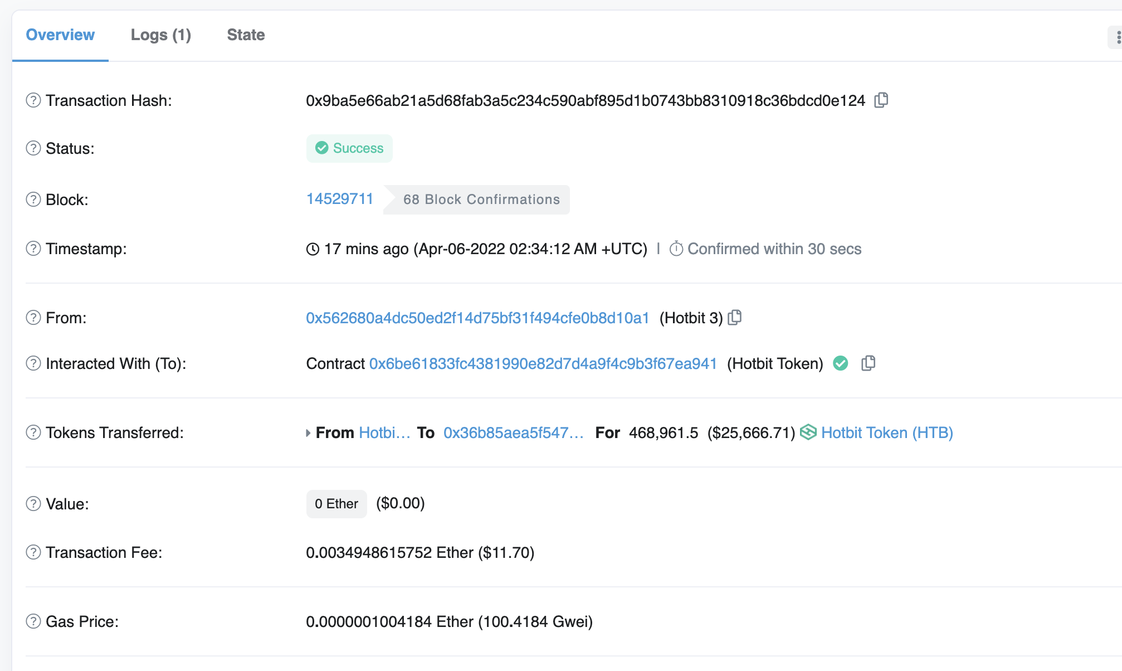Open the sender address 0x562680a4dc50... link

[477, 318]
